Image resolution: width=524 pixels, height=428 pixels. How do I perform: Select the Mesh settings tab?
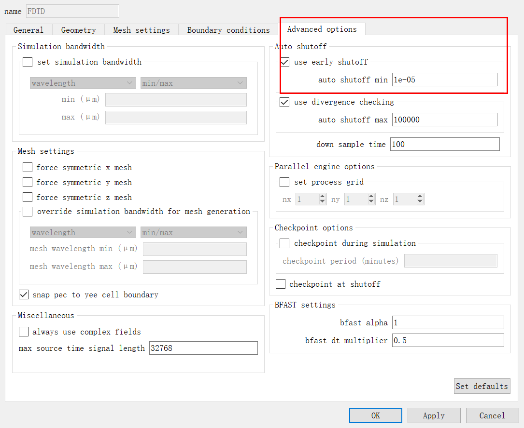tap(142, 30)
